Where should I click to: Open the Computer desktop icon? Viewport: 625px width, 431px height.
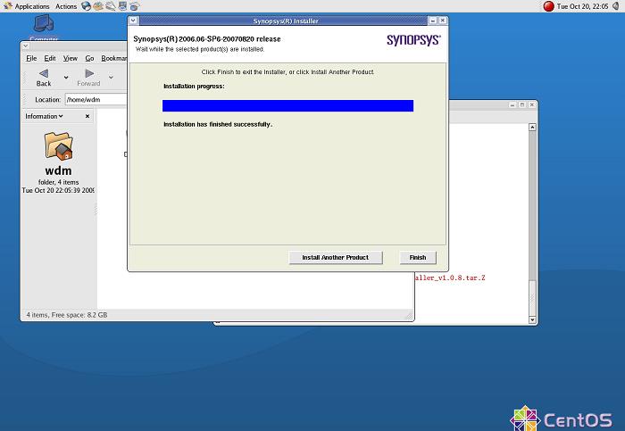44,27
